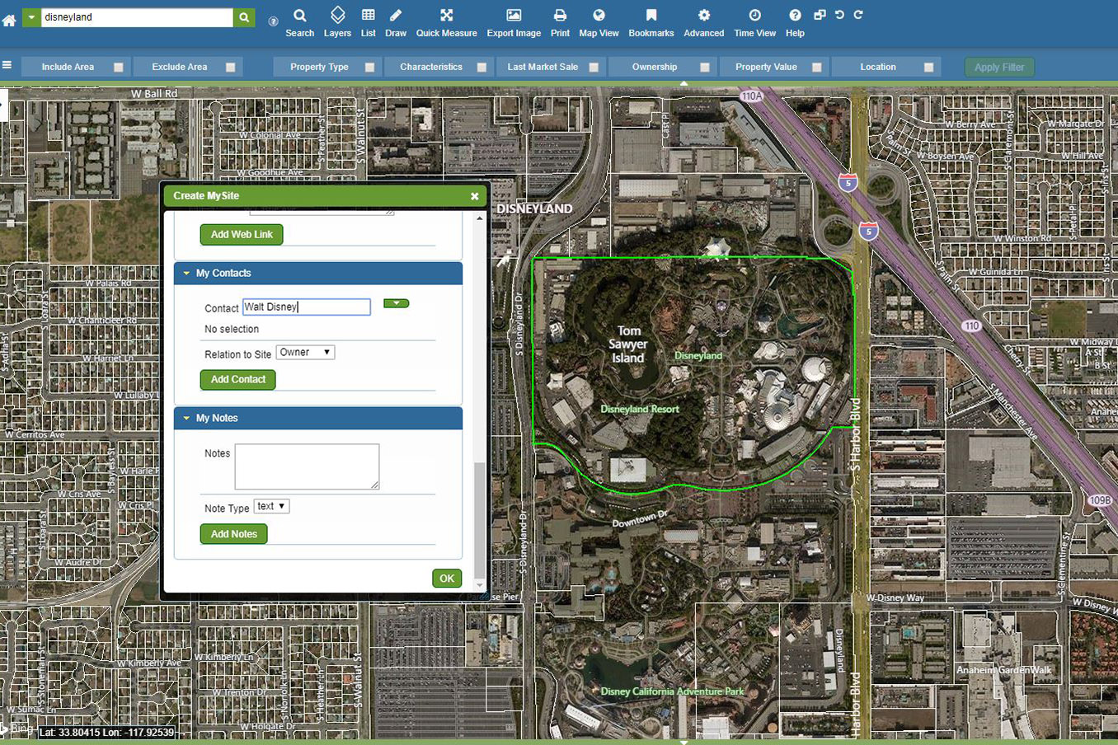Open the search type dropdown beside disneyland field

tap(31, 17)
